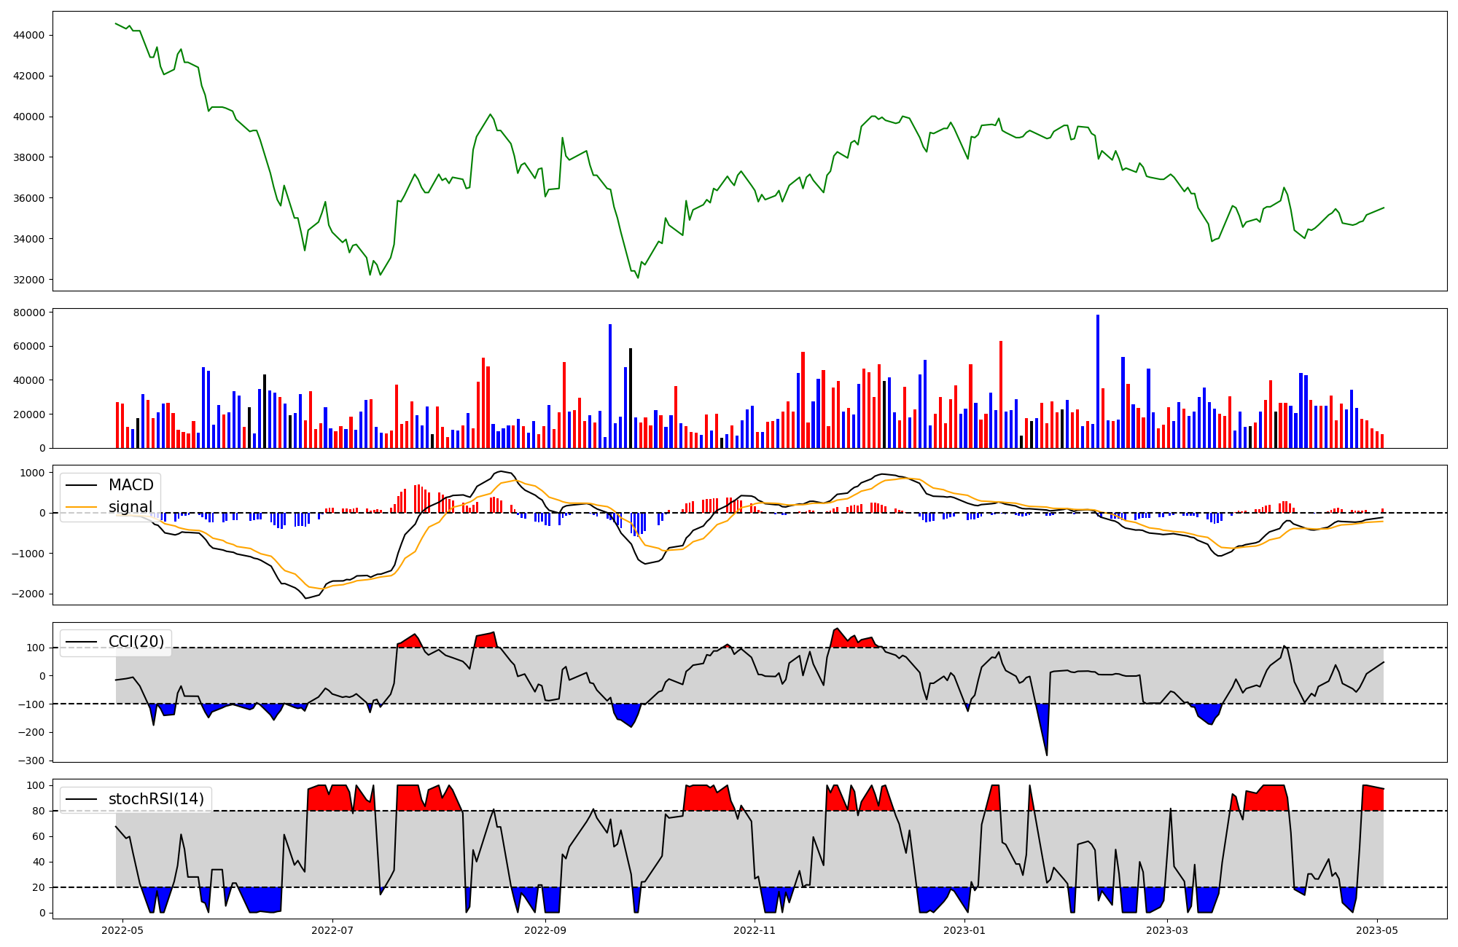Image resolution: width=1458 pixels, height=947 pixels.
Task: Click the 2022-11 x-axis date label
Action: click(x=755, y=930)
